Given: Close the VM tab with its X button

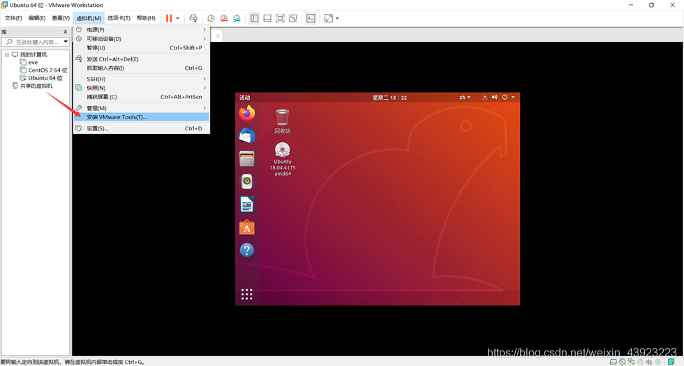Looking at the screenshot, I should click(218, 36).
